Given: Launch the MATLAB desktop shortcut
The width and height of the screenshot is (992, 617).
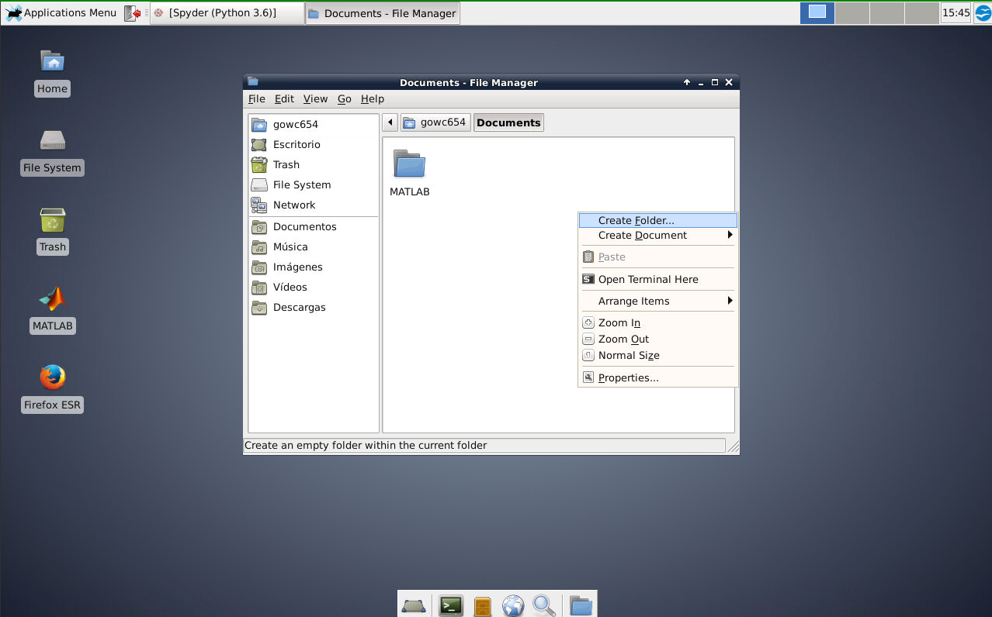Looking at the screenshot, I should click(52, 309).
